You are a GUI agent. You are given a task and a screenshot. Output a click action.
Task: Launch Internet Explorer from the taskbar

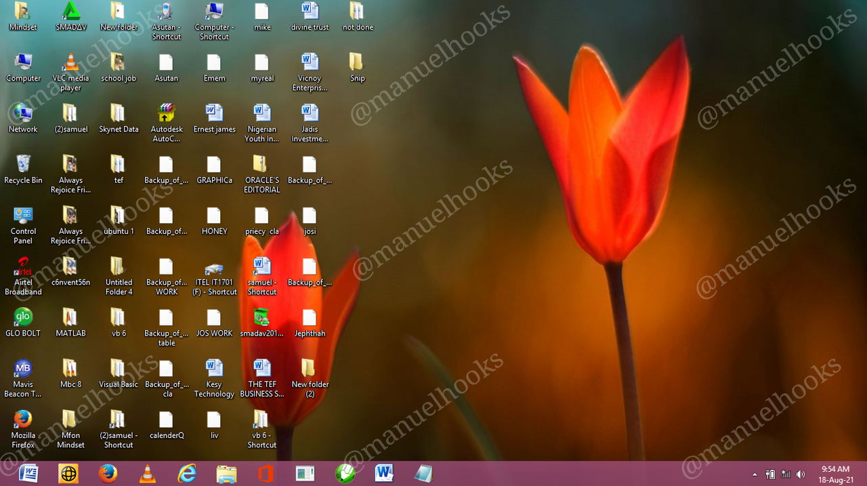(x=186, y=473)
